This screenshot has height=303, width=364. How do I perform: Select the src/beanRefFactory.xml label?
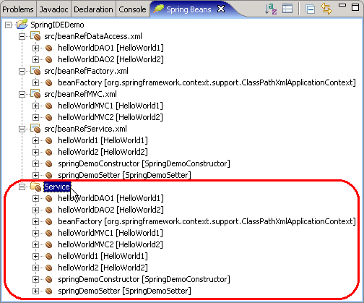pos(86,71)
